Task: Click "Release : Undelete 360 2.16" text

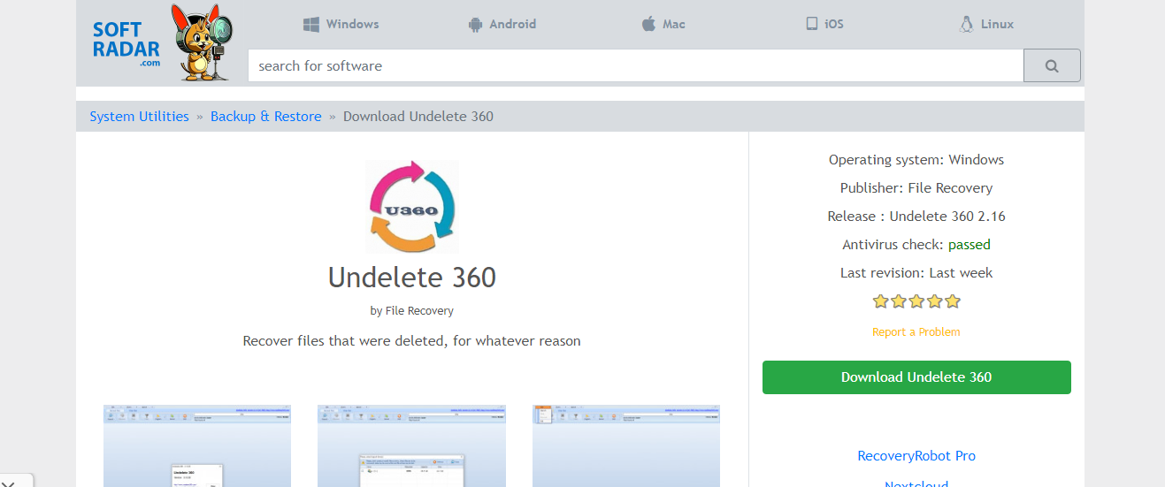Action: [x=916, y=217]
